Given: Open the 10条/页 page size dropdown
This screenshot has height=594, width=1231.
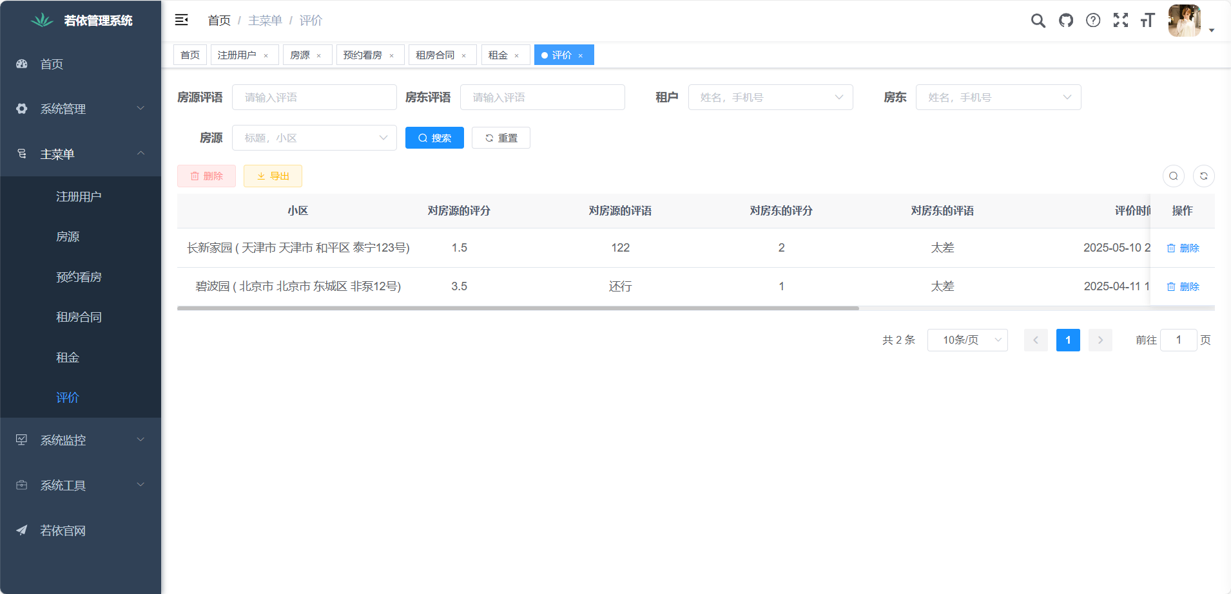Looking at the screenshot, I should pyautogui.click(x=967, y=340).
